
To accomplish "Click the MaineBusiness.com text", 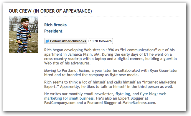I will click(x=139, y=103).
